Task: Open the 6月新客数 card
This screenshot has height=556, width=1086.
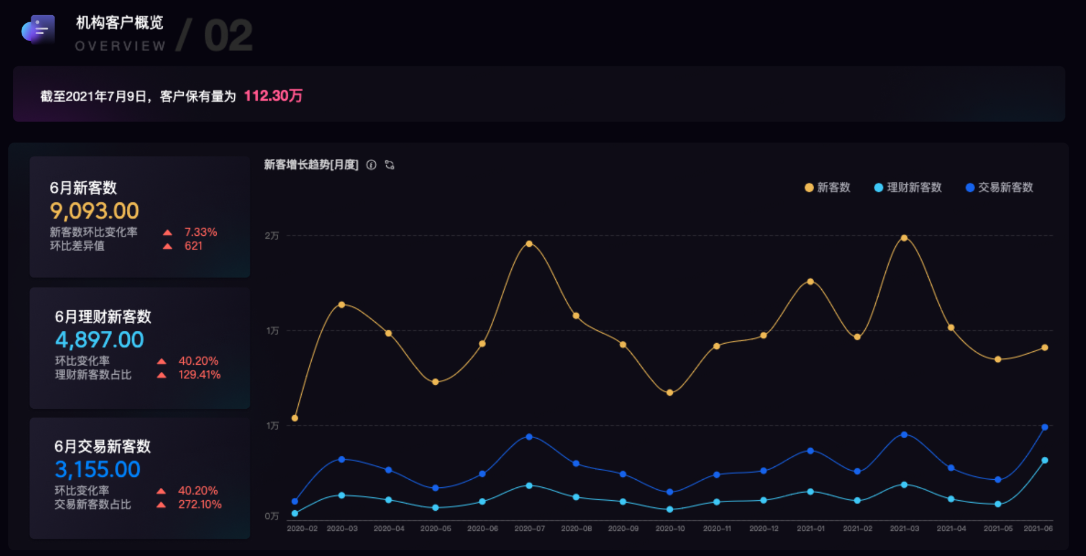Action: 140,217
